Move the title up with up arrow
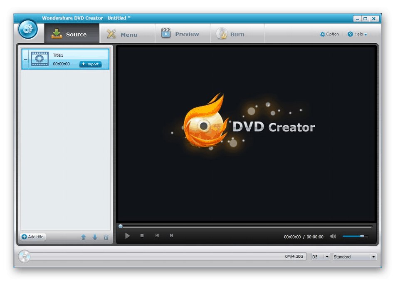Image resolution: width=395 pixels, height=281 pixels. 84,237
